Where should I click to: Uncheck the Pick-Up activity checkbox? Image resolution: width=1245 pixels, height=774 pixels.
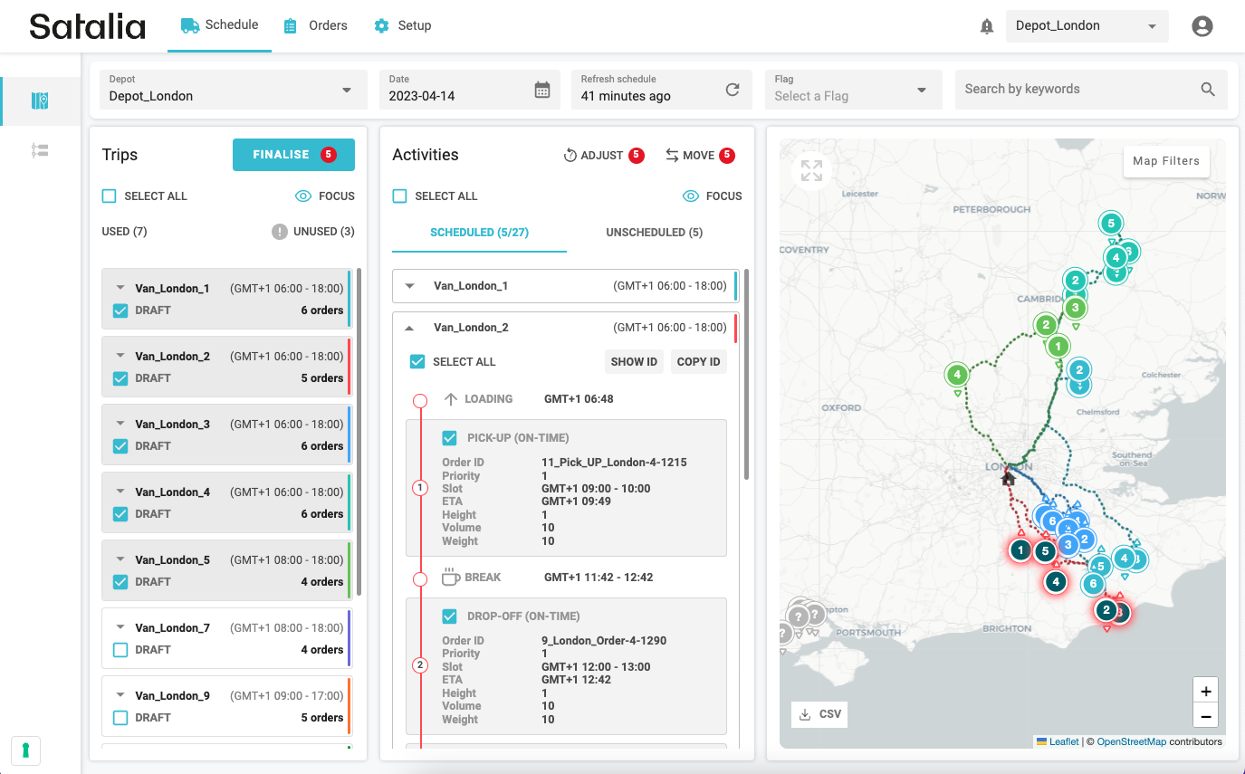pyautogui.click(x=449, y=438)
